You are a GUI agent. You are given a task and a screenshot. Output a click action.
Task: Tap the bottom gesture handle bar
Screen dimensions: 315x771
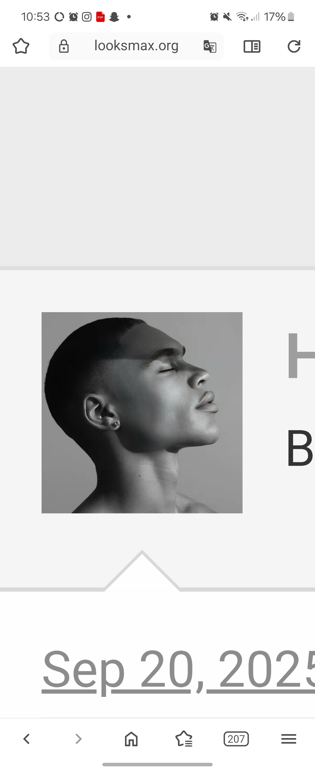(x=157, y=764)
